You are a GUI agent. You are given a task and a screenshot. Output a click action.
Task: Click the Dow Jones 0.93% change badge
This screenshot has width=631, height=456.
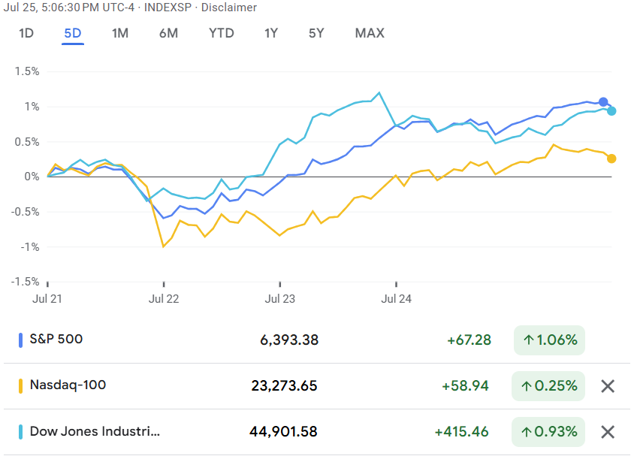pyautogui.click(x=548, y=432)
